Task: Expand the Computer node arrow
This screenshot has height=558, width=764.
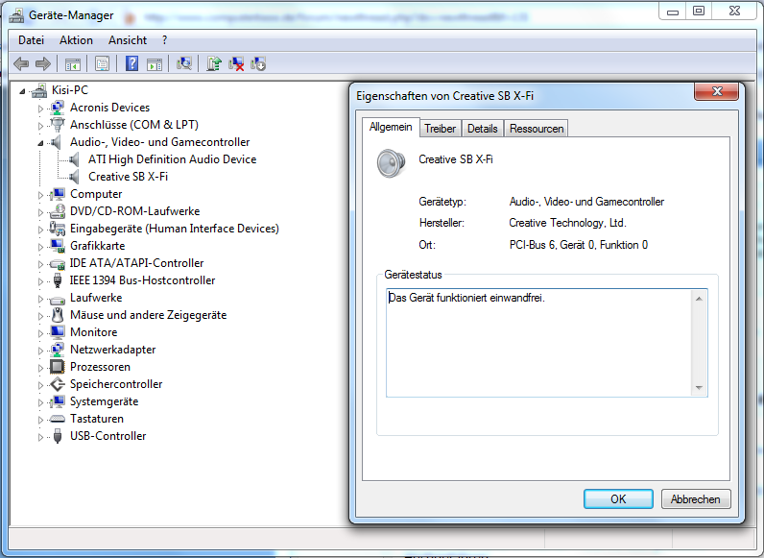Action: pos(40,195)
